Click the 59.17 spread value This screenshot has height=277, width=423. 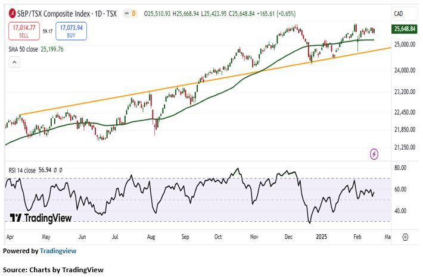pyautogui.click(x=47, y=31)
